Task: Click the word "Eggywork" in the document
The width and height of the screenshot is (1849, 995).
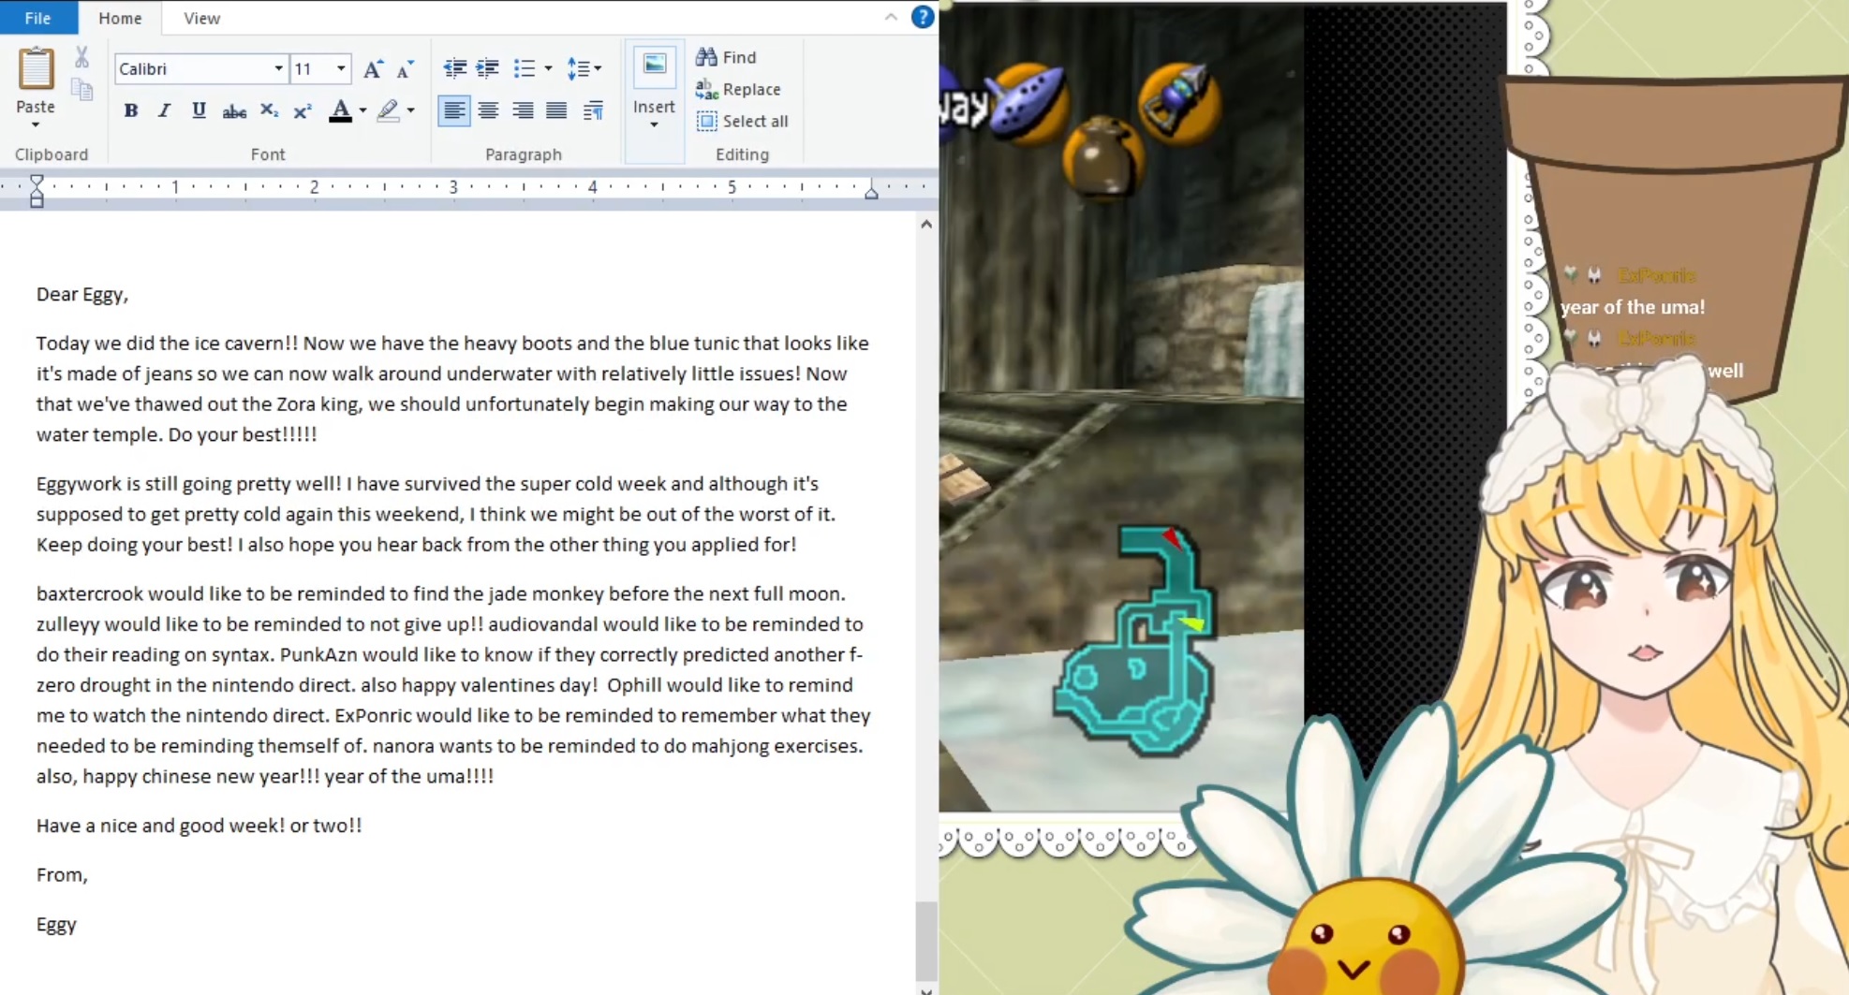Action: (80, 484)
